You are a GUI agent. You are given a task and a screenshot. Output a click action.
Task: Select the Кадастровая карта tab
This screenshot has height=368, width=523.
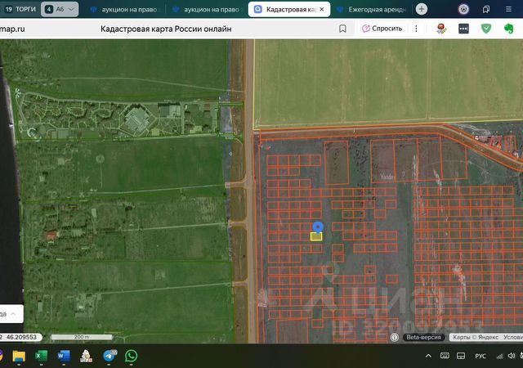289,10
